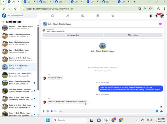Reload the page with the refresh button
Image resolution: width=167 pixels, height=124 pixels.
[15, 9]
